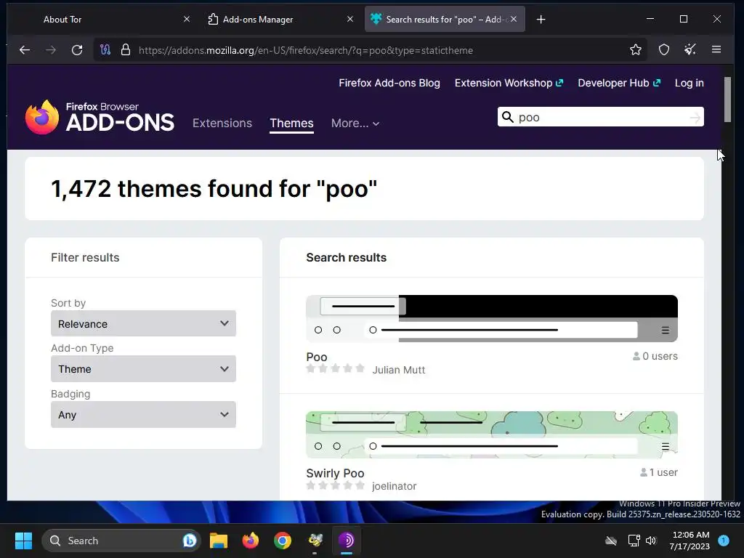Image resolution: width=744 pixels, height=558 pixels.
Task: Open the Extension Workshop link
Action: click(509, 83)
